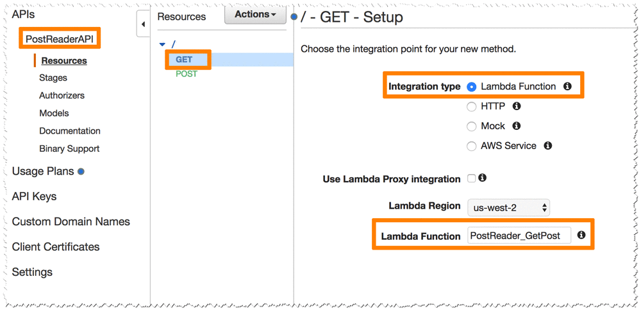Open the Lambda Region us-west-2 dropdown
The image size is (641, 311).
tap(509, 207)
